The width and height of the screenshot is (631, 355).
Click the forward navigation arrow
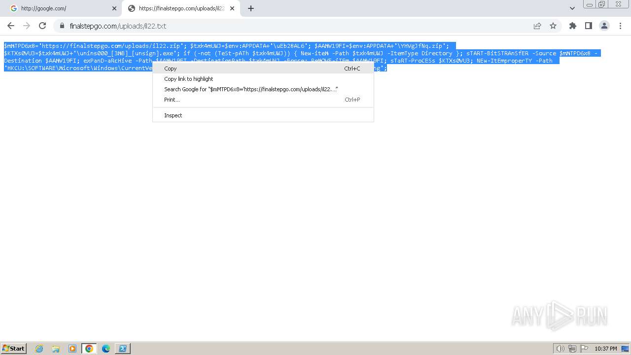point(27,26)
